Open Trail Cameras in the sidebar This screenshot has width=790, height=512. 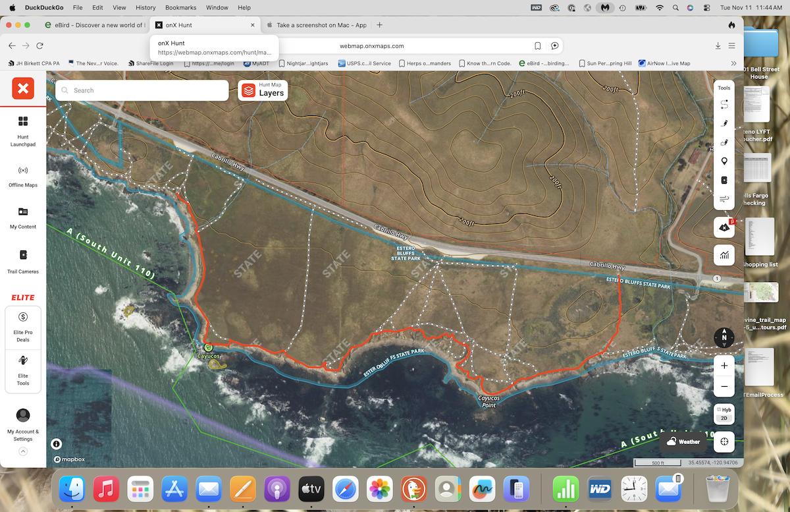(22, 262)
